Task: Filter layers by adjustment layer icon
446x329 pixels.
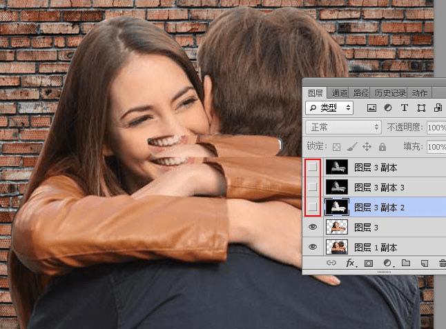Action: [388, 108]
